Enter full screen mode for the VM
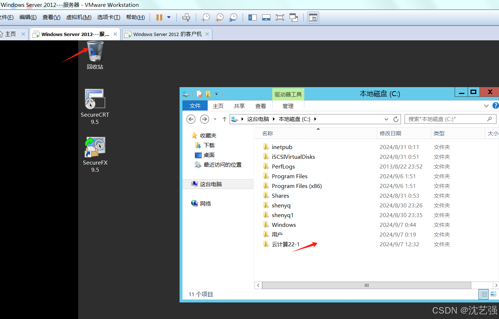 point(280,17)
